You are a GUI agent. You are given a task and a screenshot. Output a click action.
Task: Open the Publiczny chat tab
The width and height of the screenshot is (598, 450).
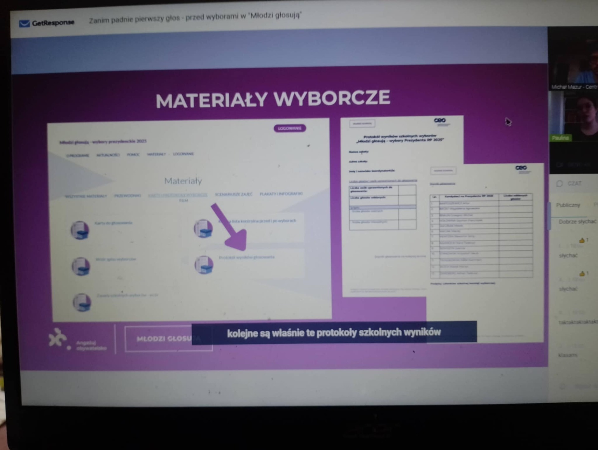coord(568,205)
